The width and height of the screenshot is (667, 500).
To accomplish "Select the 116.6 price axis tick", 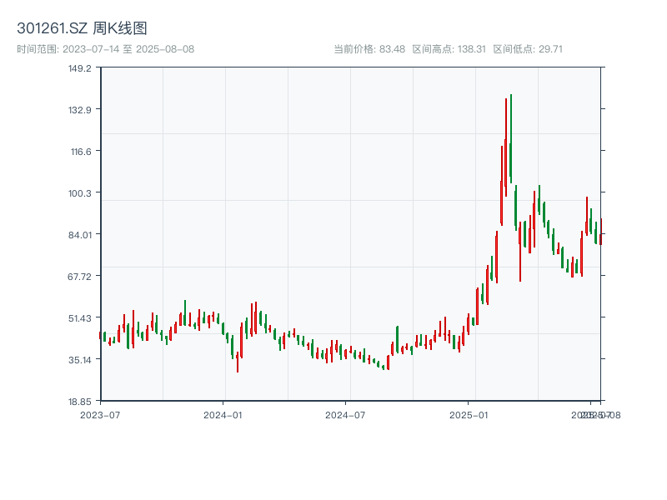I will pos(80,151).
